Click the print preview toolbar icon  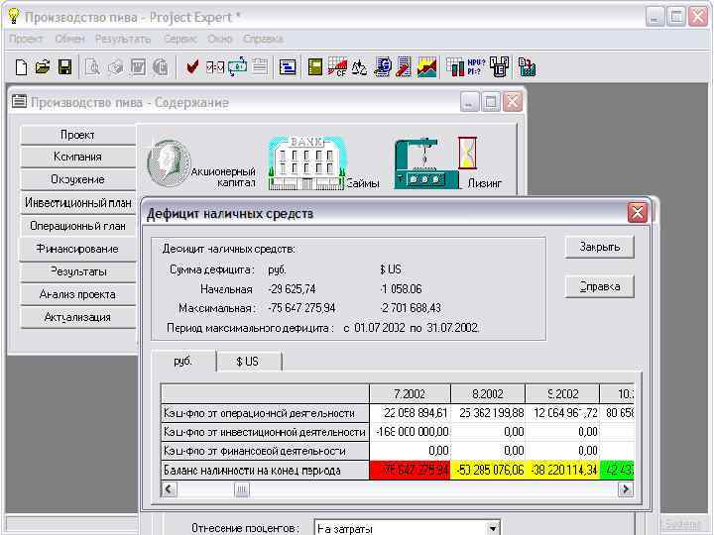tap(93, 67)
